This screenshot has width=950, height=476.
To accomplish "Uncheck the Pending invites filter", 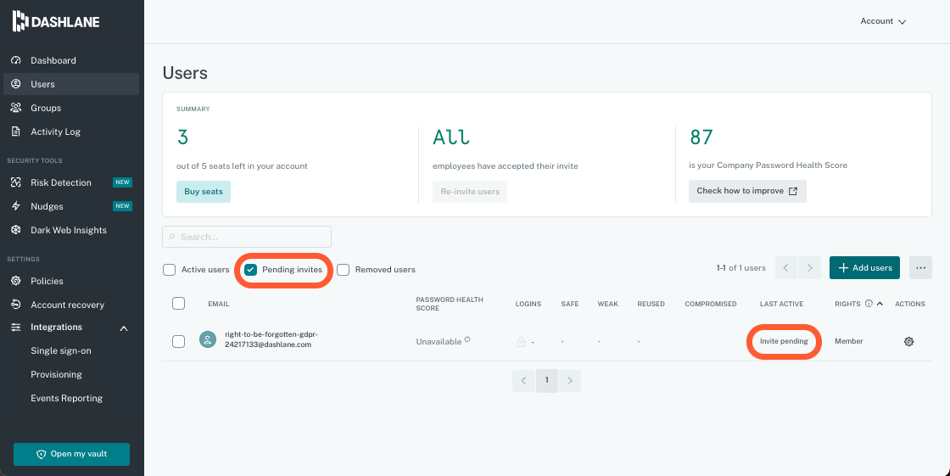I will [x=251, y=270].
